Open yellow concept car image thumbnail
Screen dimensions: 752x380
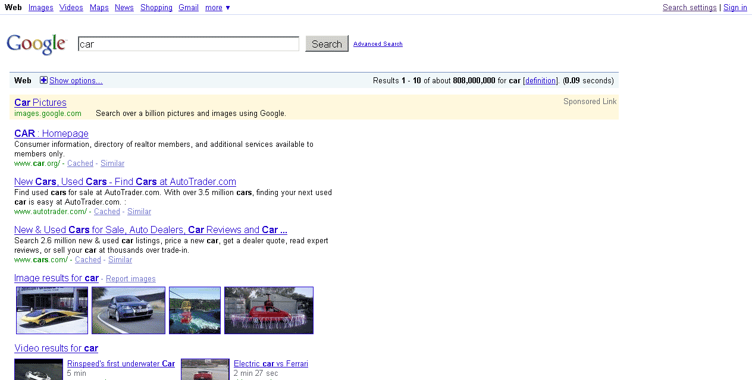click(52, 310)
